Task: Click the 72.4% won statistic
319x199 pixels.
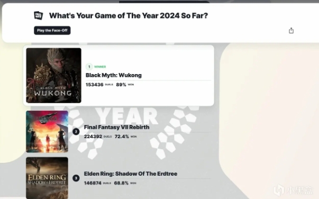Action: coord(122,137)
